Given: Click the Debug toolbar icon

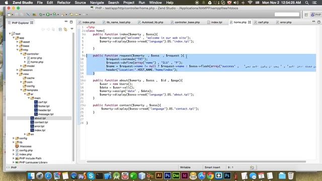Looking at the screenshot, I should pos(41,15).
